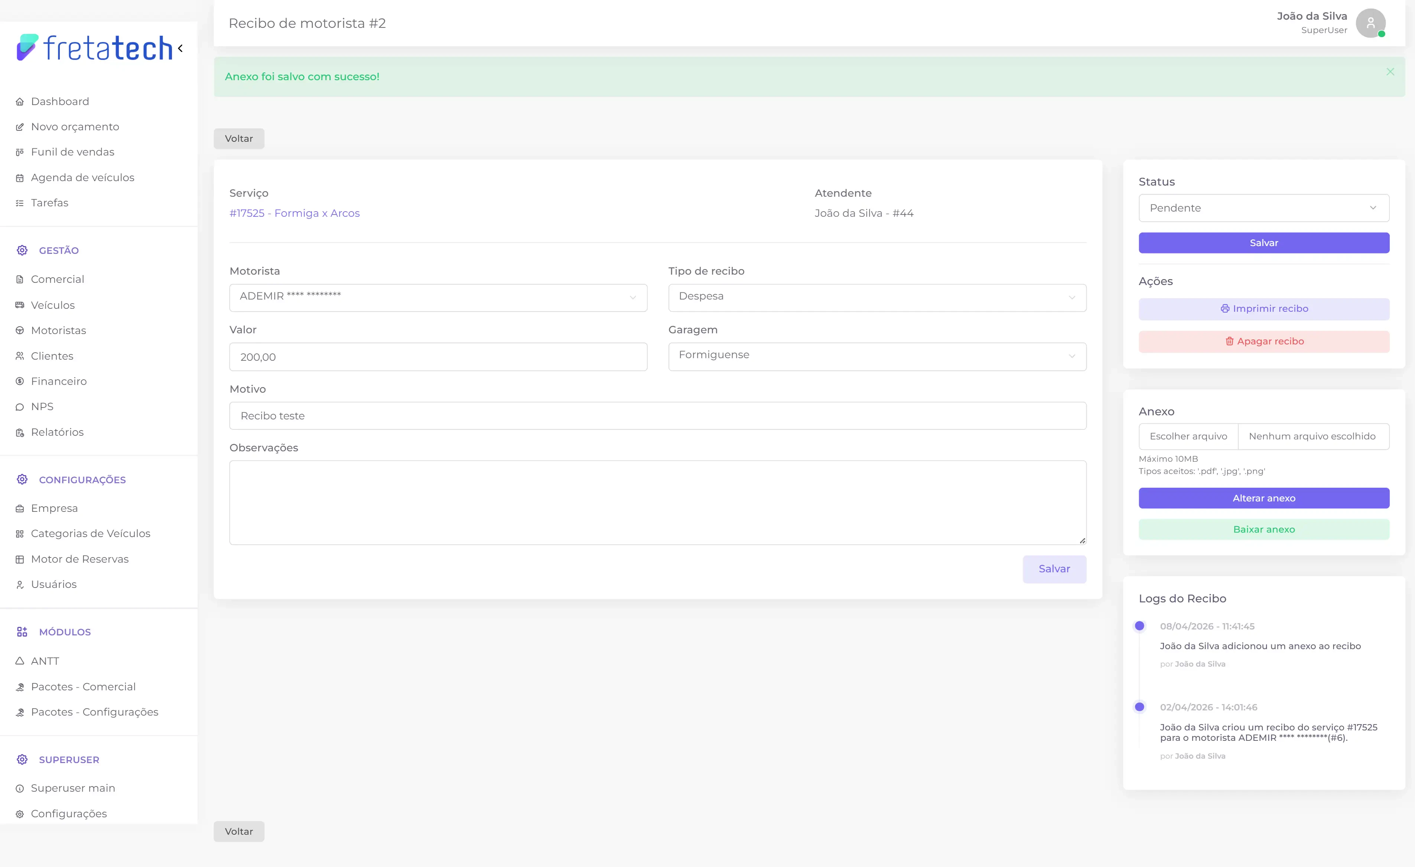Open the Garagem dropdown showing Formiguense
Screen dimensions: 1415x867
coord(877,356)
